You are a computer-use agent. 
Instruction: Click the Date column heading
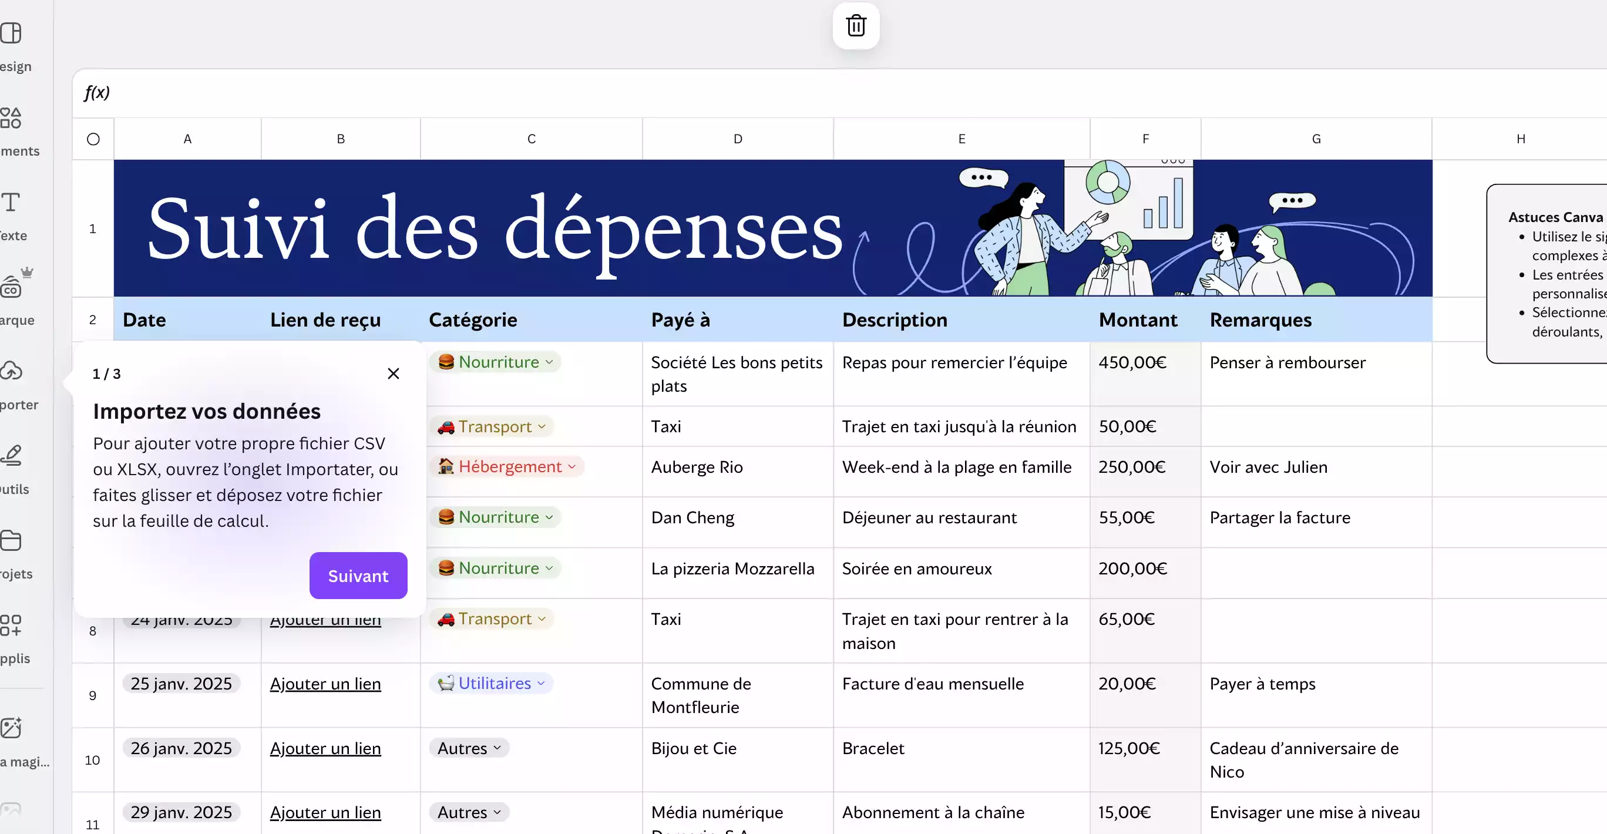pos(144,320)
